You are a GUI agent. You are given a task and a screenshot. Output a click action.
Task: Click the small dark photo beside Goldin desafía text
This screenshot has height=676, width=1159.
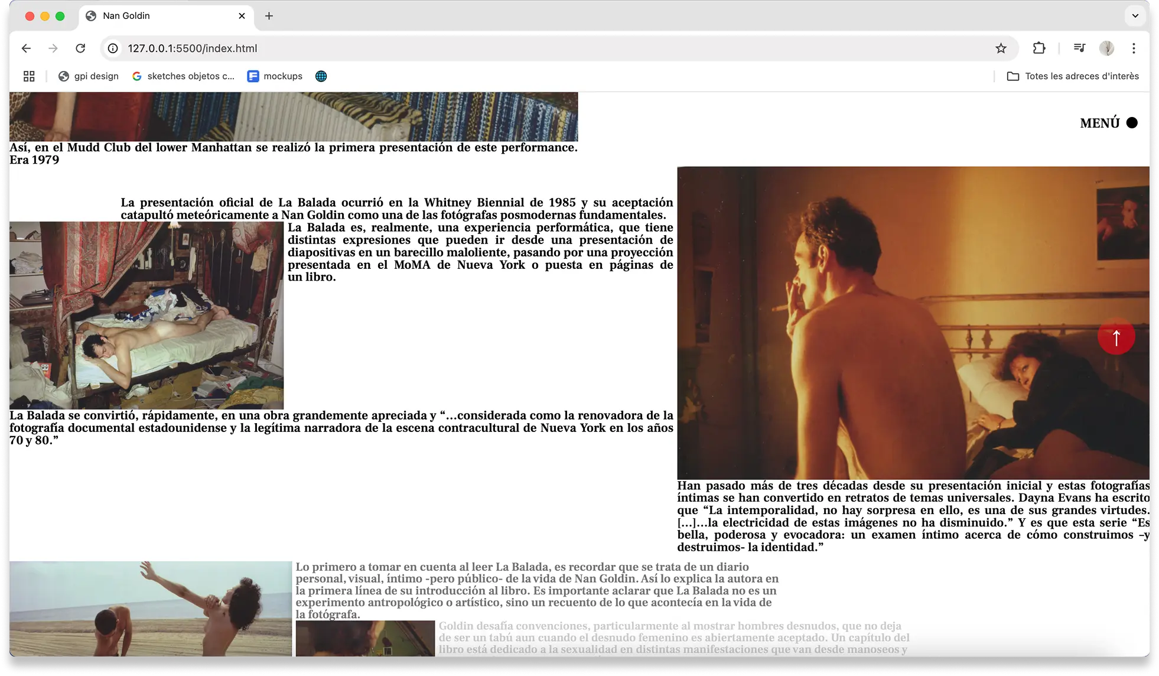pyautogui.click(x=365, y=638)
